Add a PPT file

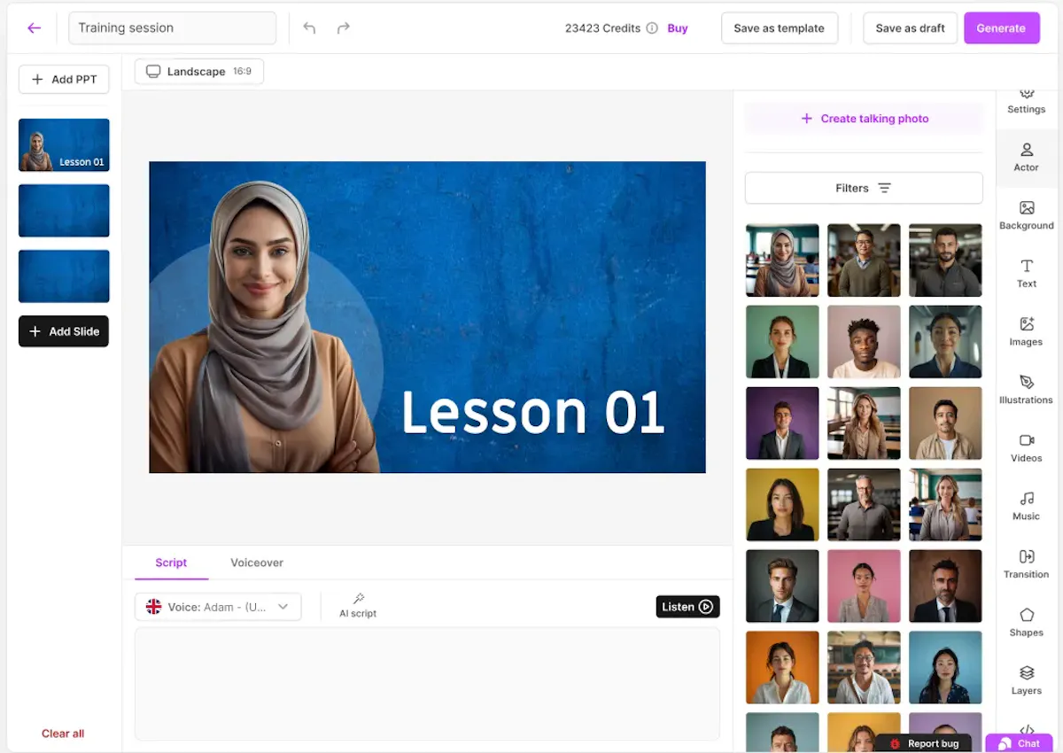point(64,79)
